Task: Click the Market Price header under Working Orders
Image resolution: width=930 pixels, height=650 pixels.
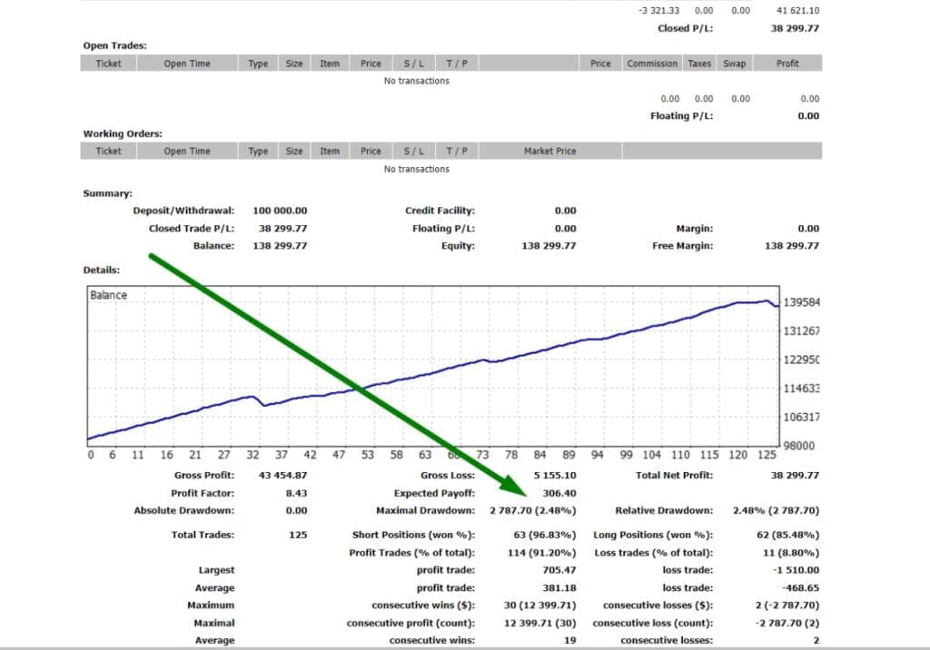Action: (x=549, y=150)
